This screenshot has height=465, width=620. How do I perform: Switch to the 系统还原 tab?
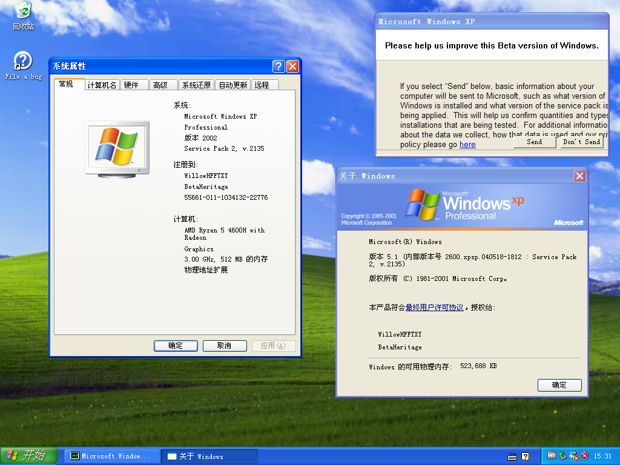197,85
